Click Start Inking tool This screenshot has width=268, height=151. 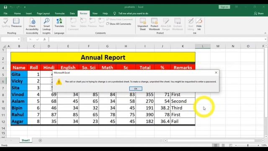pyautogui.click(x=191, y=24)
